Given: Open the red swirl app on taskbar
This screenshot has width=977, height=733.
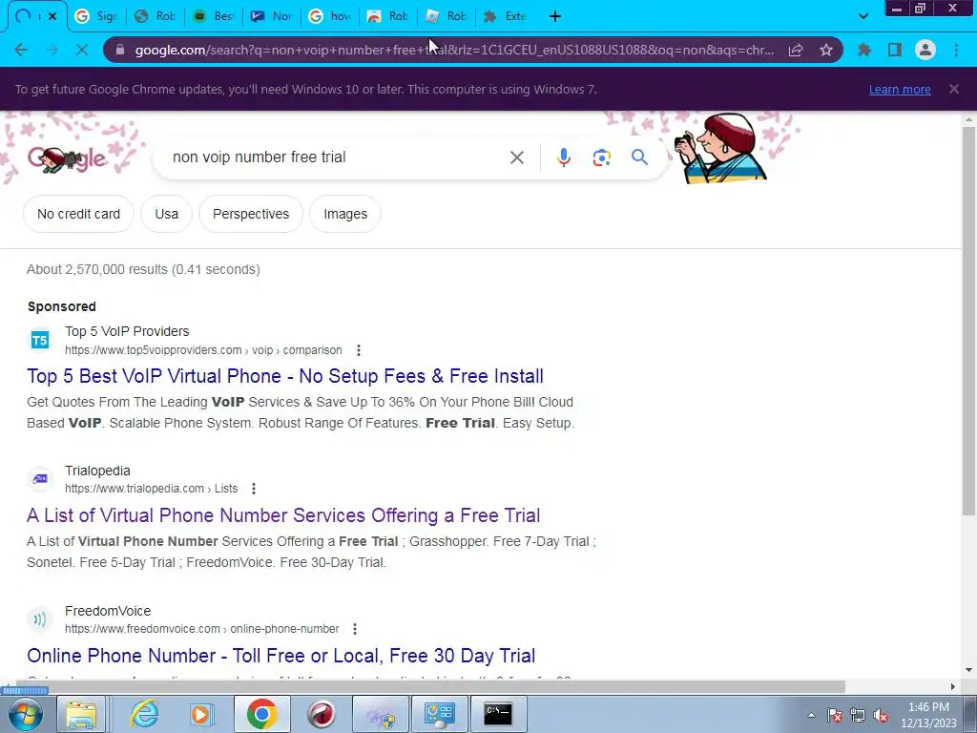Looking at the screenshot, I should [322, 714].
